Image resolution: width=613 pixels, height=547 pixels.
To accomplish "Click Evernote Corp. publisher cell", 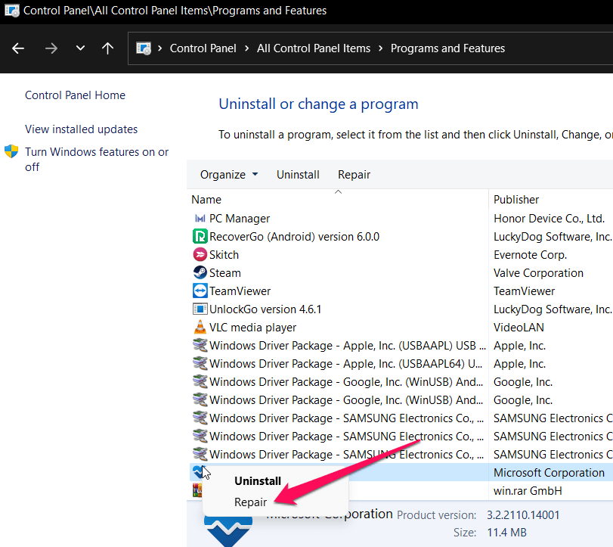I will (530, 255).
